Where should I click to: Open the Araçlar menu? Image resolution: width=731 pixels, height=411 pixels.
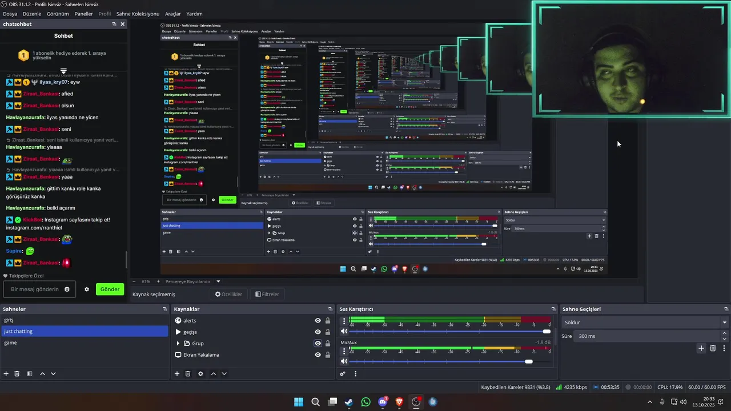pyautogui.click(x=173, y=14)
